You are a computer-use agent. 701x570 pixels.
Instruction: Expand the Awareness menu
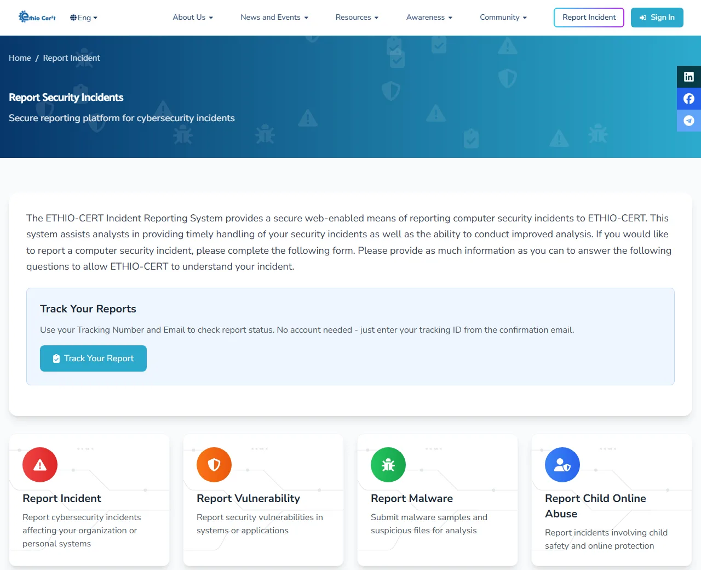click(x=429, y=18)
